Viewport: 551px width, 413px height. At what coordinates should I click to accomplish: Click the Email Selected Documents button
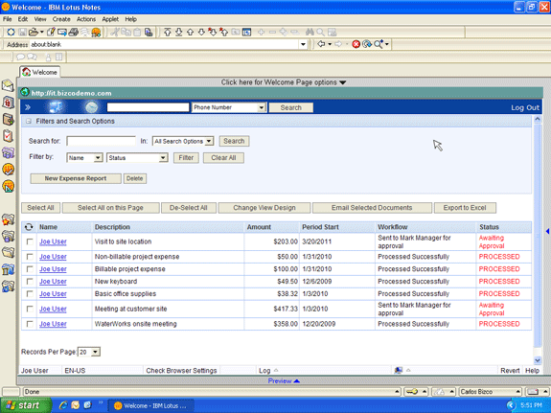[x=372, y=208]
